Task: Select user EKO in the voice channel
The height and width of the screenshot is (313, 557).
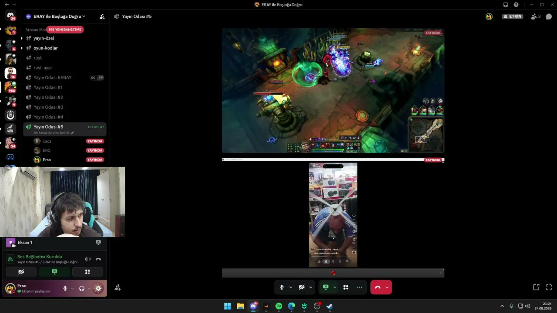Action: pos(70,150)
